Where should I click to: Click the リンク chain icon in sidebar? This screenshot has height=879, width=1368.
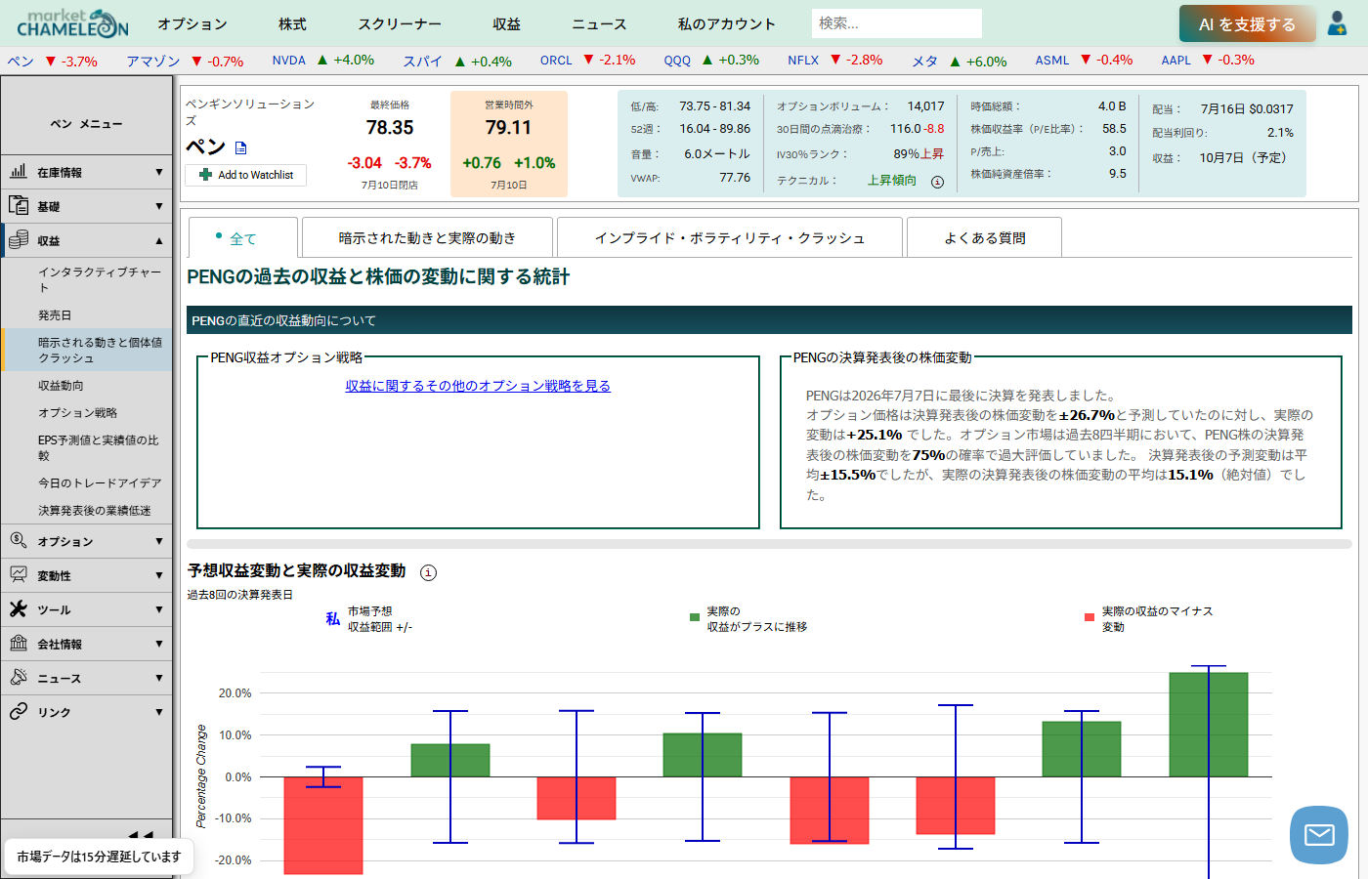point(19,711)
